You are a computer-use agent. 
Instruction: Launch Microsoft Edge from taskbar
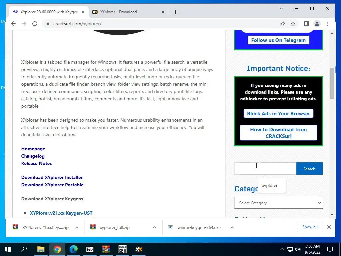pos(74,249)
